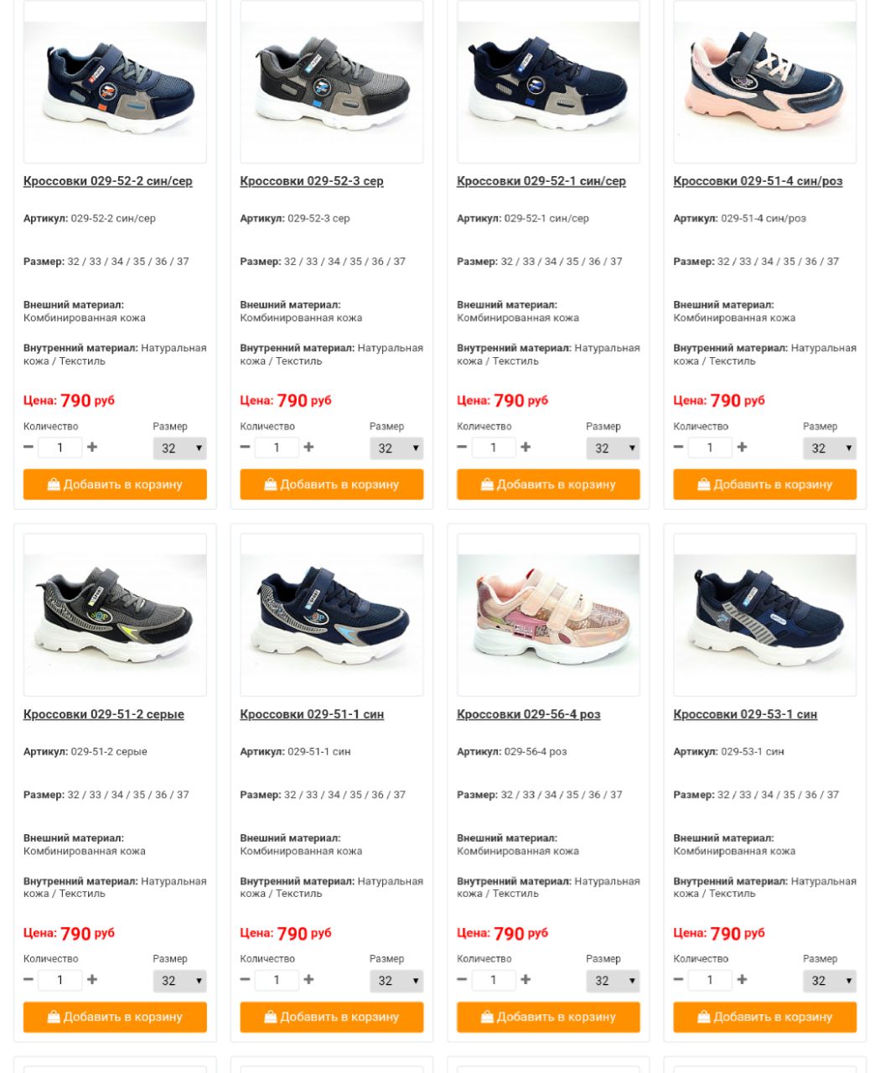Click plus icon for Кроссовки 029-56-4 роз

pyautogui.click(x=525, y=979)
